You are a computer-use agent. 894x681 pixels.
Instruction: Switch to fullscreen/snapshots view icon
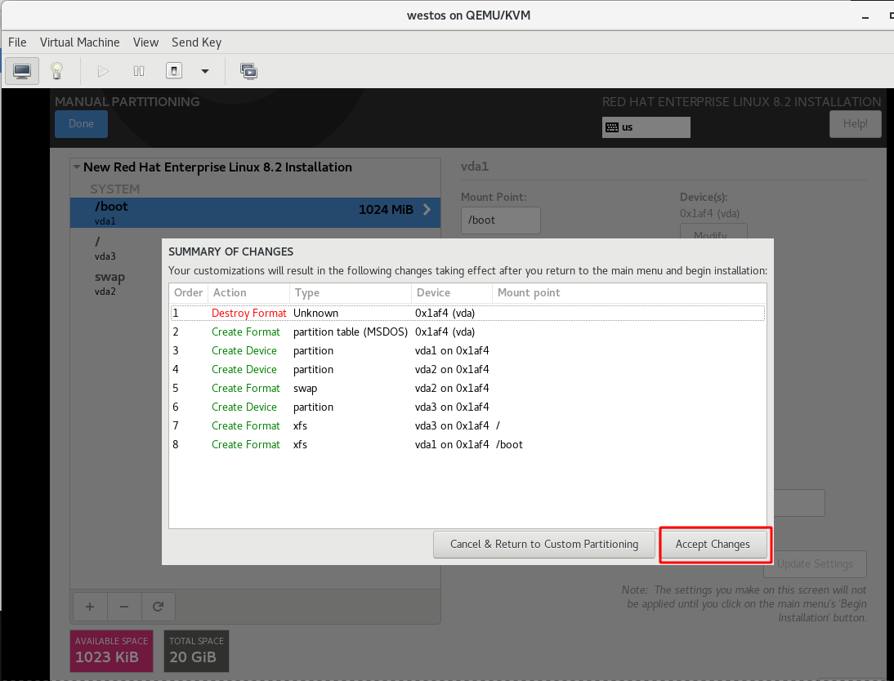click(248, 71)
